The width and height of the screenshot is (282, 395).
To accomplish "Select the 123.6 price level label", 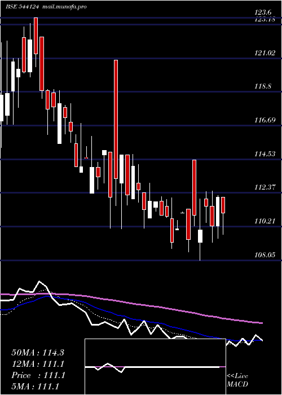I will 264,12.
